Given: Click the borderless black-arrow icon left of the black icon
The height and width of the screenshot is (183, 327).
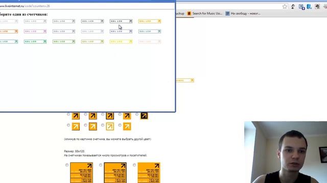Looking at the screenshot, I should tap(127, 116).
